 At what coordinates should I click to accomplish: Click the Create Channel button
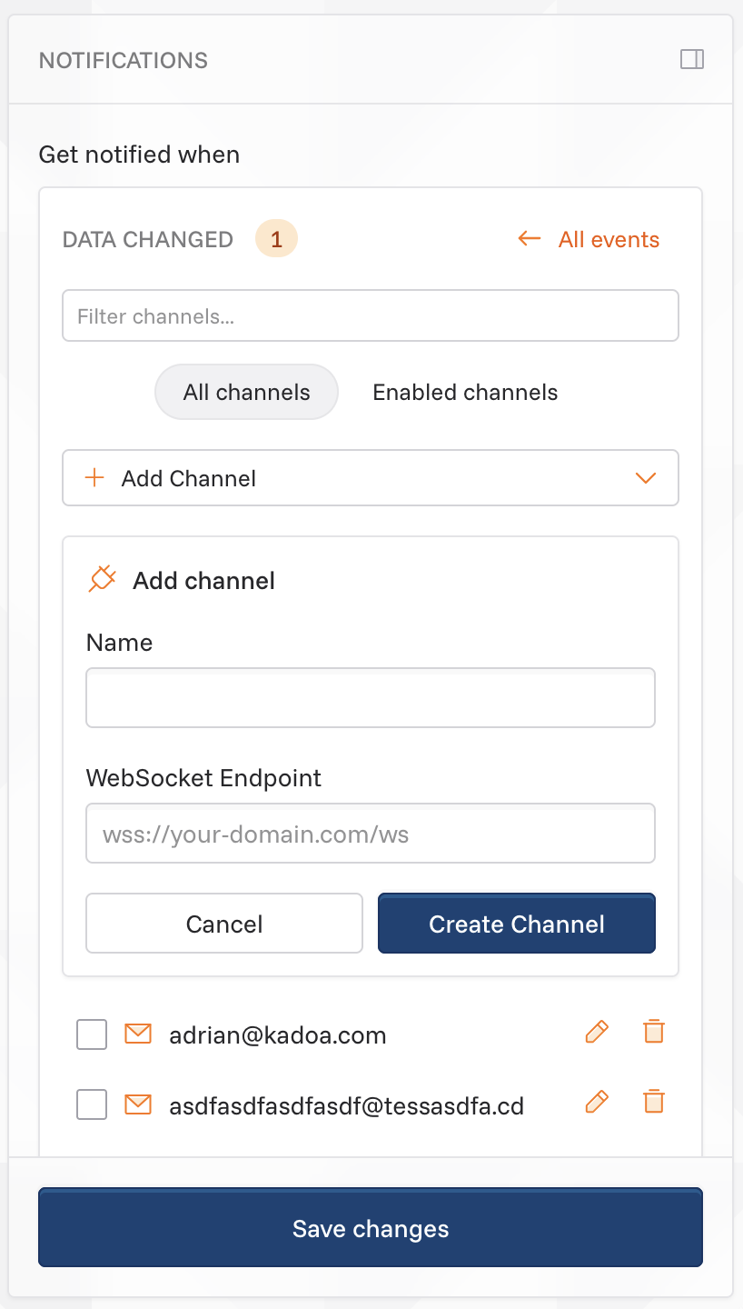[517, 924]
